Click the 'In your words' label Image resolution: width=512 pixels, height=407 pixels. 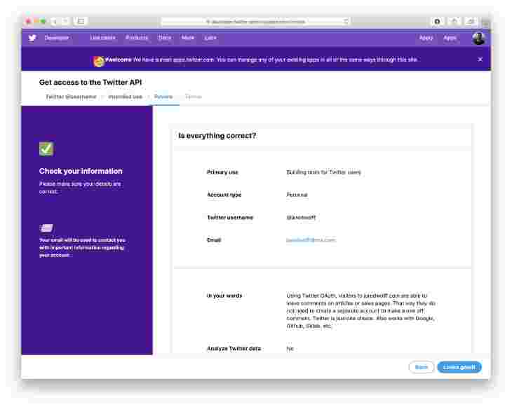click(x=224, y=296)
